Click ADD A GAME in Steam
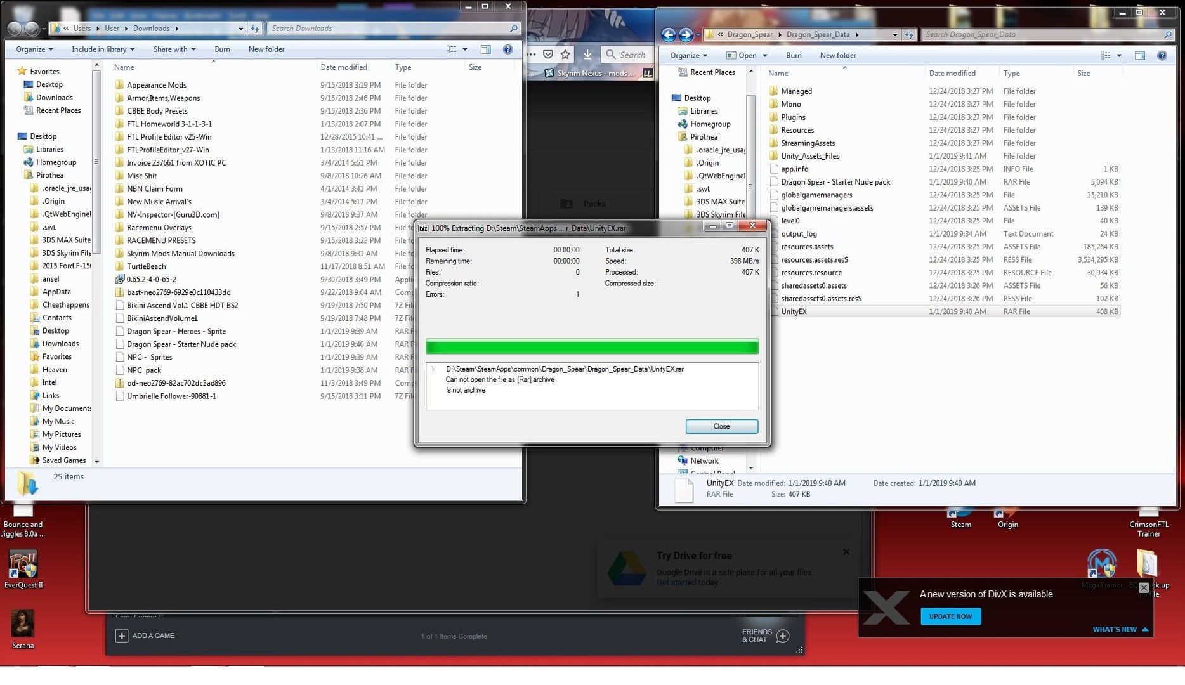Viewport: 1185px width, 685px height. pos(145,636)
